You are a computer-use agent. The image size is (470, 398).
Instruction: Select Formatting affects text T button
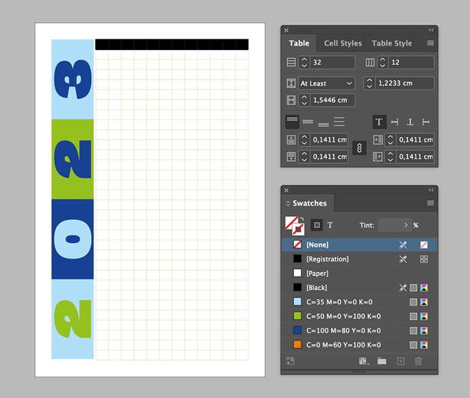click(330, 225)
